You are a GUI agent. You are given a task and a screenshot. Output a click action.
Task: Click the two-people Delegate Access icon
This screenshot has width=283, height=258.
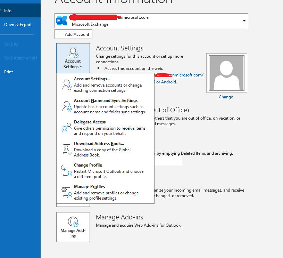[67, 128]
